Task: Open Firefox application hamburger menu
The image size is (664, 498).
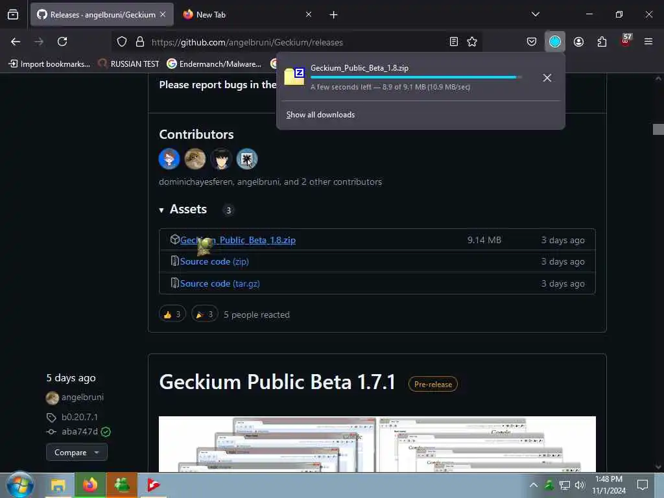Action: [648, 41]
